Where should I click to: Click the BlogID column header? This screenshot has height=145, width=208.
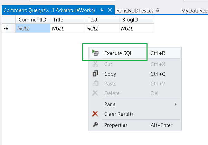(x=130, y=20)
